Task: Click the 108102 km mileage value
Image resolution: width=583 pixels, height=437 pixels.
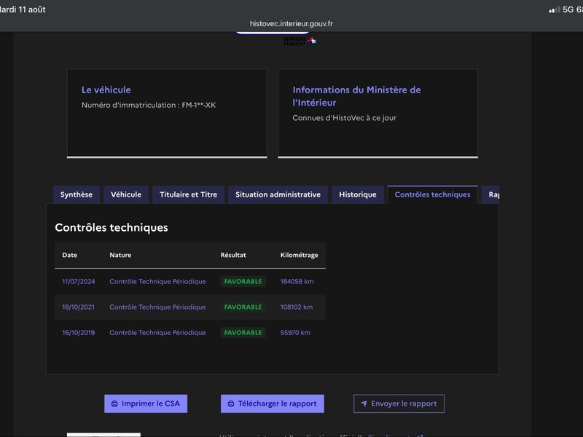Action: (x=297, y=307)
